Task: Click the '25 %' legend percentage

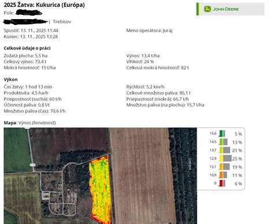Action: (x=237, y=159)
